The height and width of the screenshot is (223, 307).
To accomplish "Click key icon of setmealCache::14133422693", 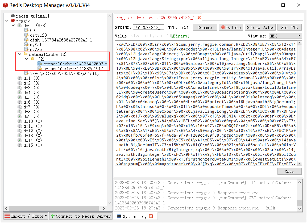I will click(40, 64).
